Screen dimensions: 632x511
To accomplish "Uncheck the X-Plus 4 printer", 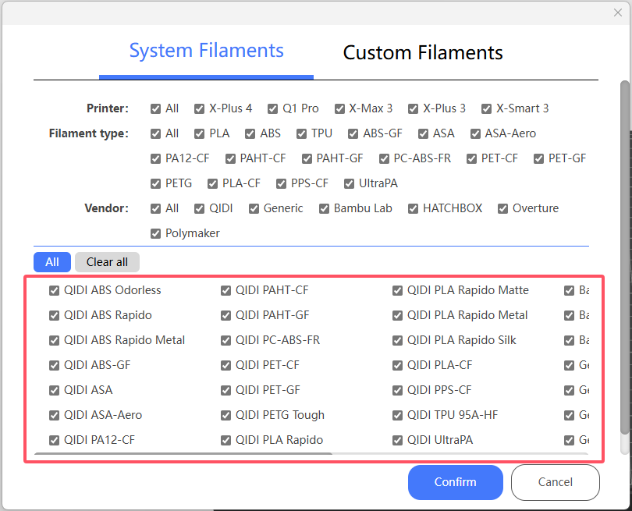I will coord(199,108).
